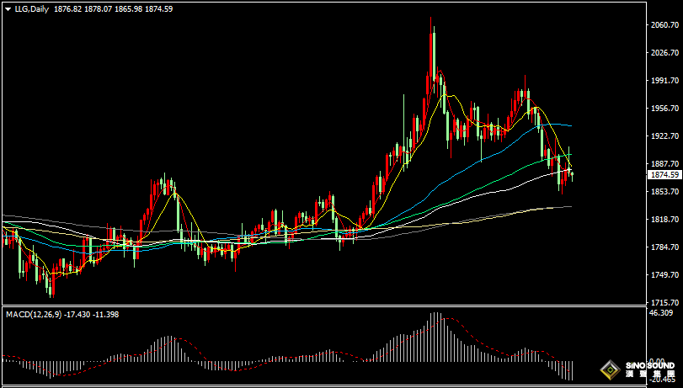Viewport: 683px width, 388px height.
Task: Click the LLG,Daily chart title
Action: click(32, 8)
